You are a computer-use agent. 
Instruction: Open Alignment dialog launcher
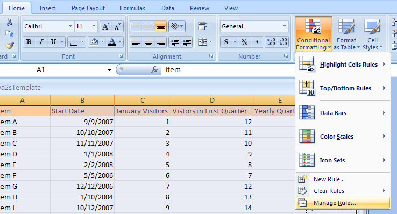pos(211,56)
